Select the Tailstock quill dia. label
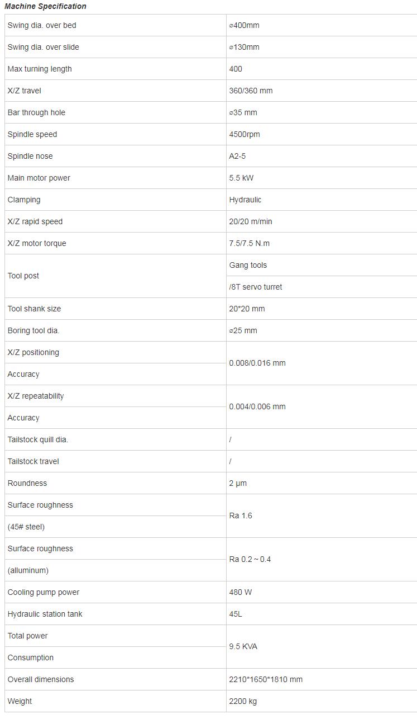Viewport: 417px width, 719px height. [38, 439]
